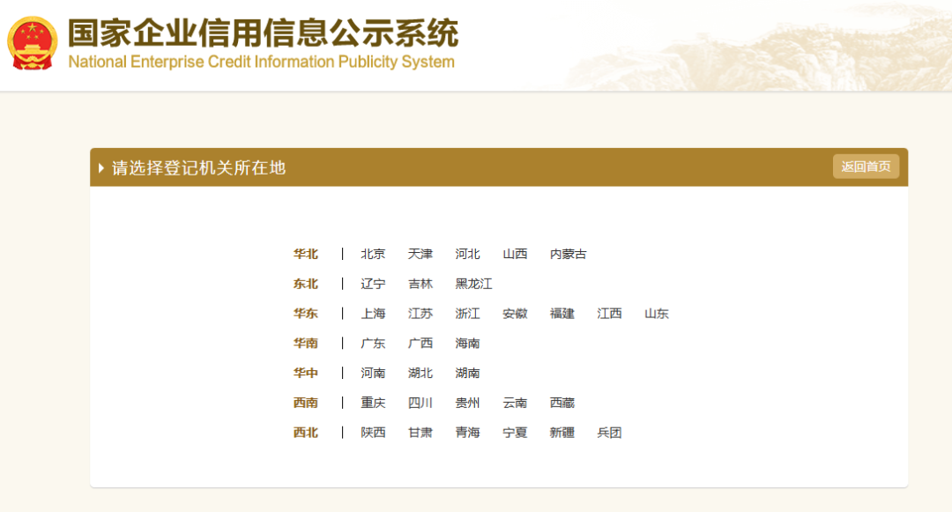Viewport: 952px width, 512px height.
Task: Select 云南 province
Action: click(x=515, y=403)
